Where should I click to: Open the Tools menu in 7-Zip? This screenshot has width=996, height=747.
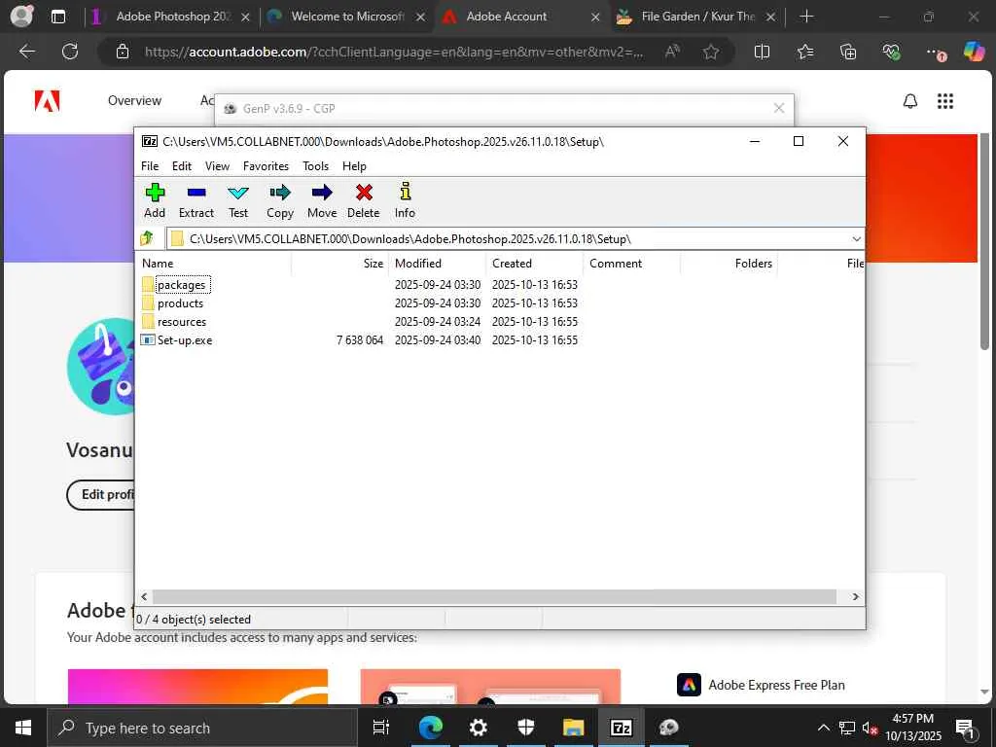pyautogui.click(x=316, y=165)
